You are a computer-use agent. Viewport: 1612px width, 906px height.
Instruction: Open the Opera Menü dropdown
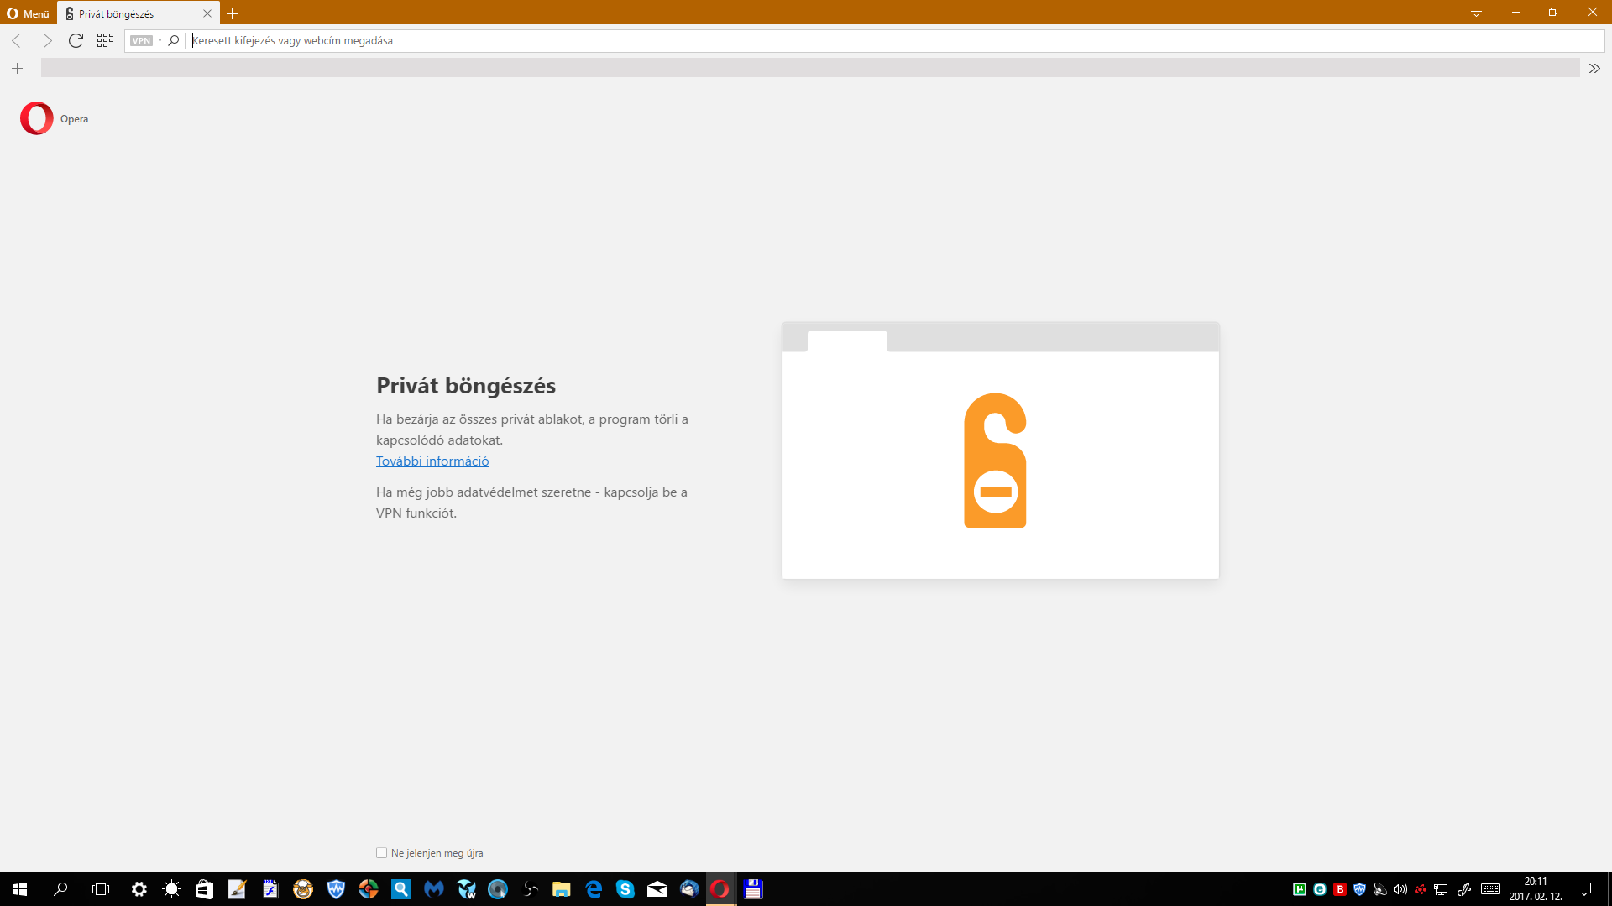click(29, 13)
